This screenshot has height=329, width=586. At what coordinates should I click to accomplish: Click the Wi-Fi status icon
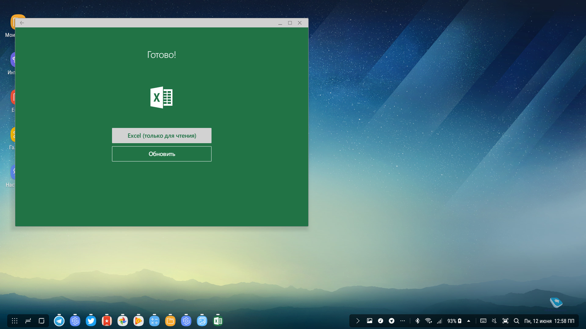[x=429, y=321]
